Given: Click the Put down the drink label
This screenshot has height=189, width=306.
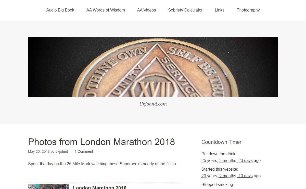Looking at the screenshot, I should [219, 154].
